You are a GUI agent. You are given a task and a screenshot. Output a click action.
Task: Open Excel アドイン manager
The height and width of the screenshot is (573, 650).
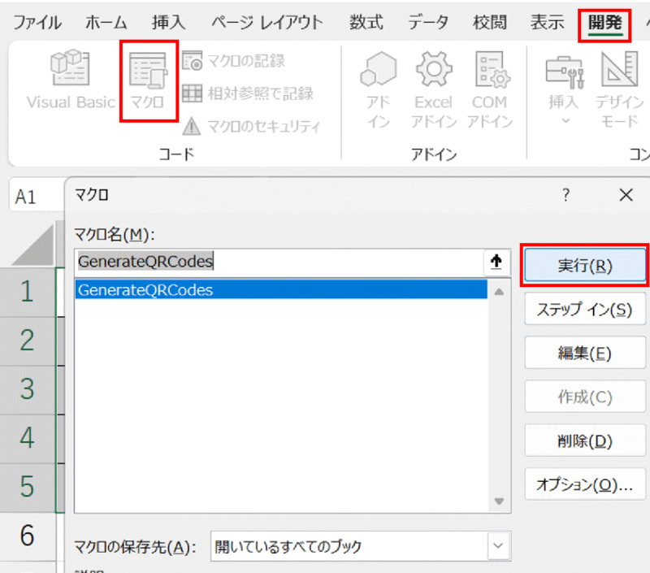(434, 89)
